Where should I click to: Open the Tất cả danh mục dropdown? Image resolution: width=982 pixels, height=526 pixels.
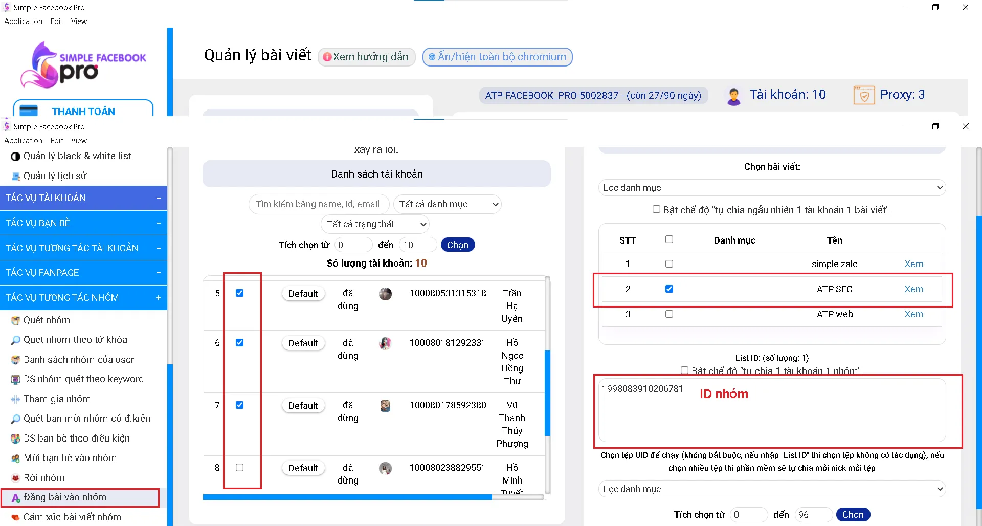(x=447, y=204)
